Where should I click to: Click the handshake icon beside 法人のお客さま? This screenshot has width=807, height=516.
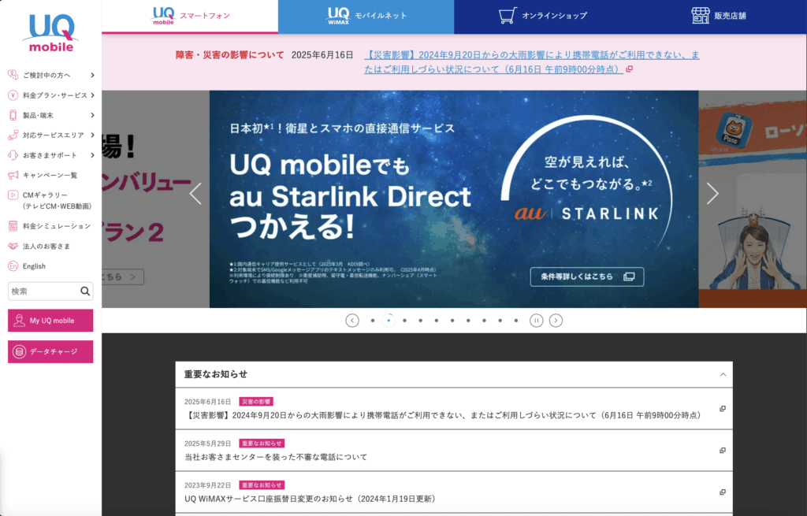point(13,246)
